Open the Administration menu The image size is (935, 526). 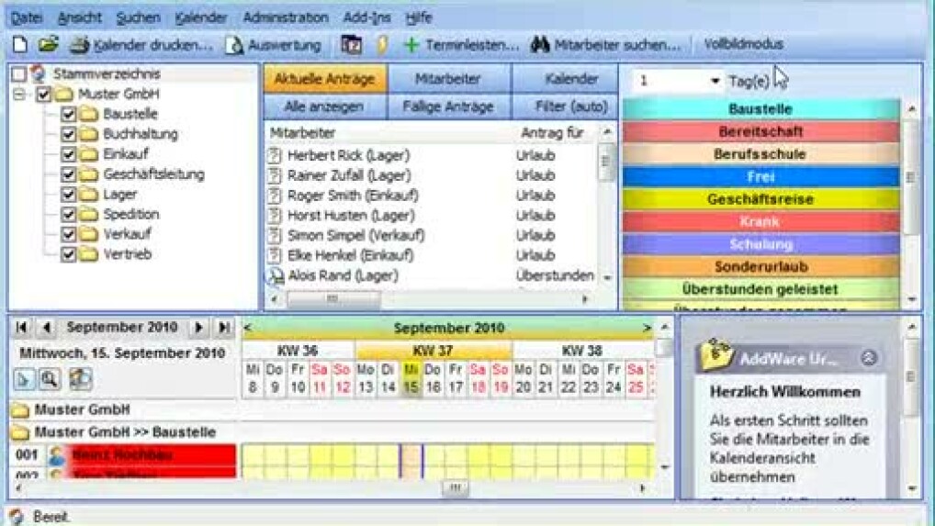(286, 17)
